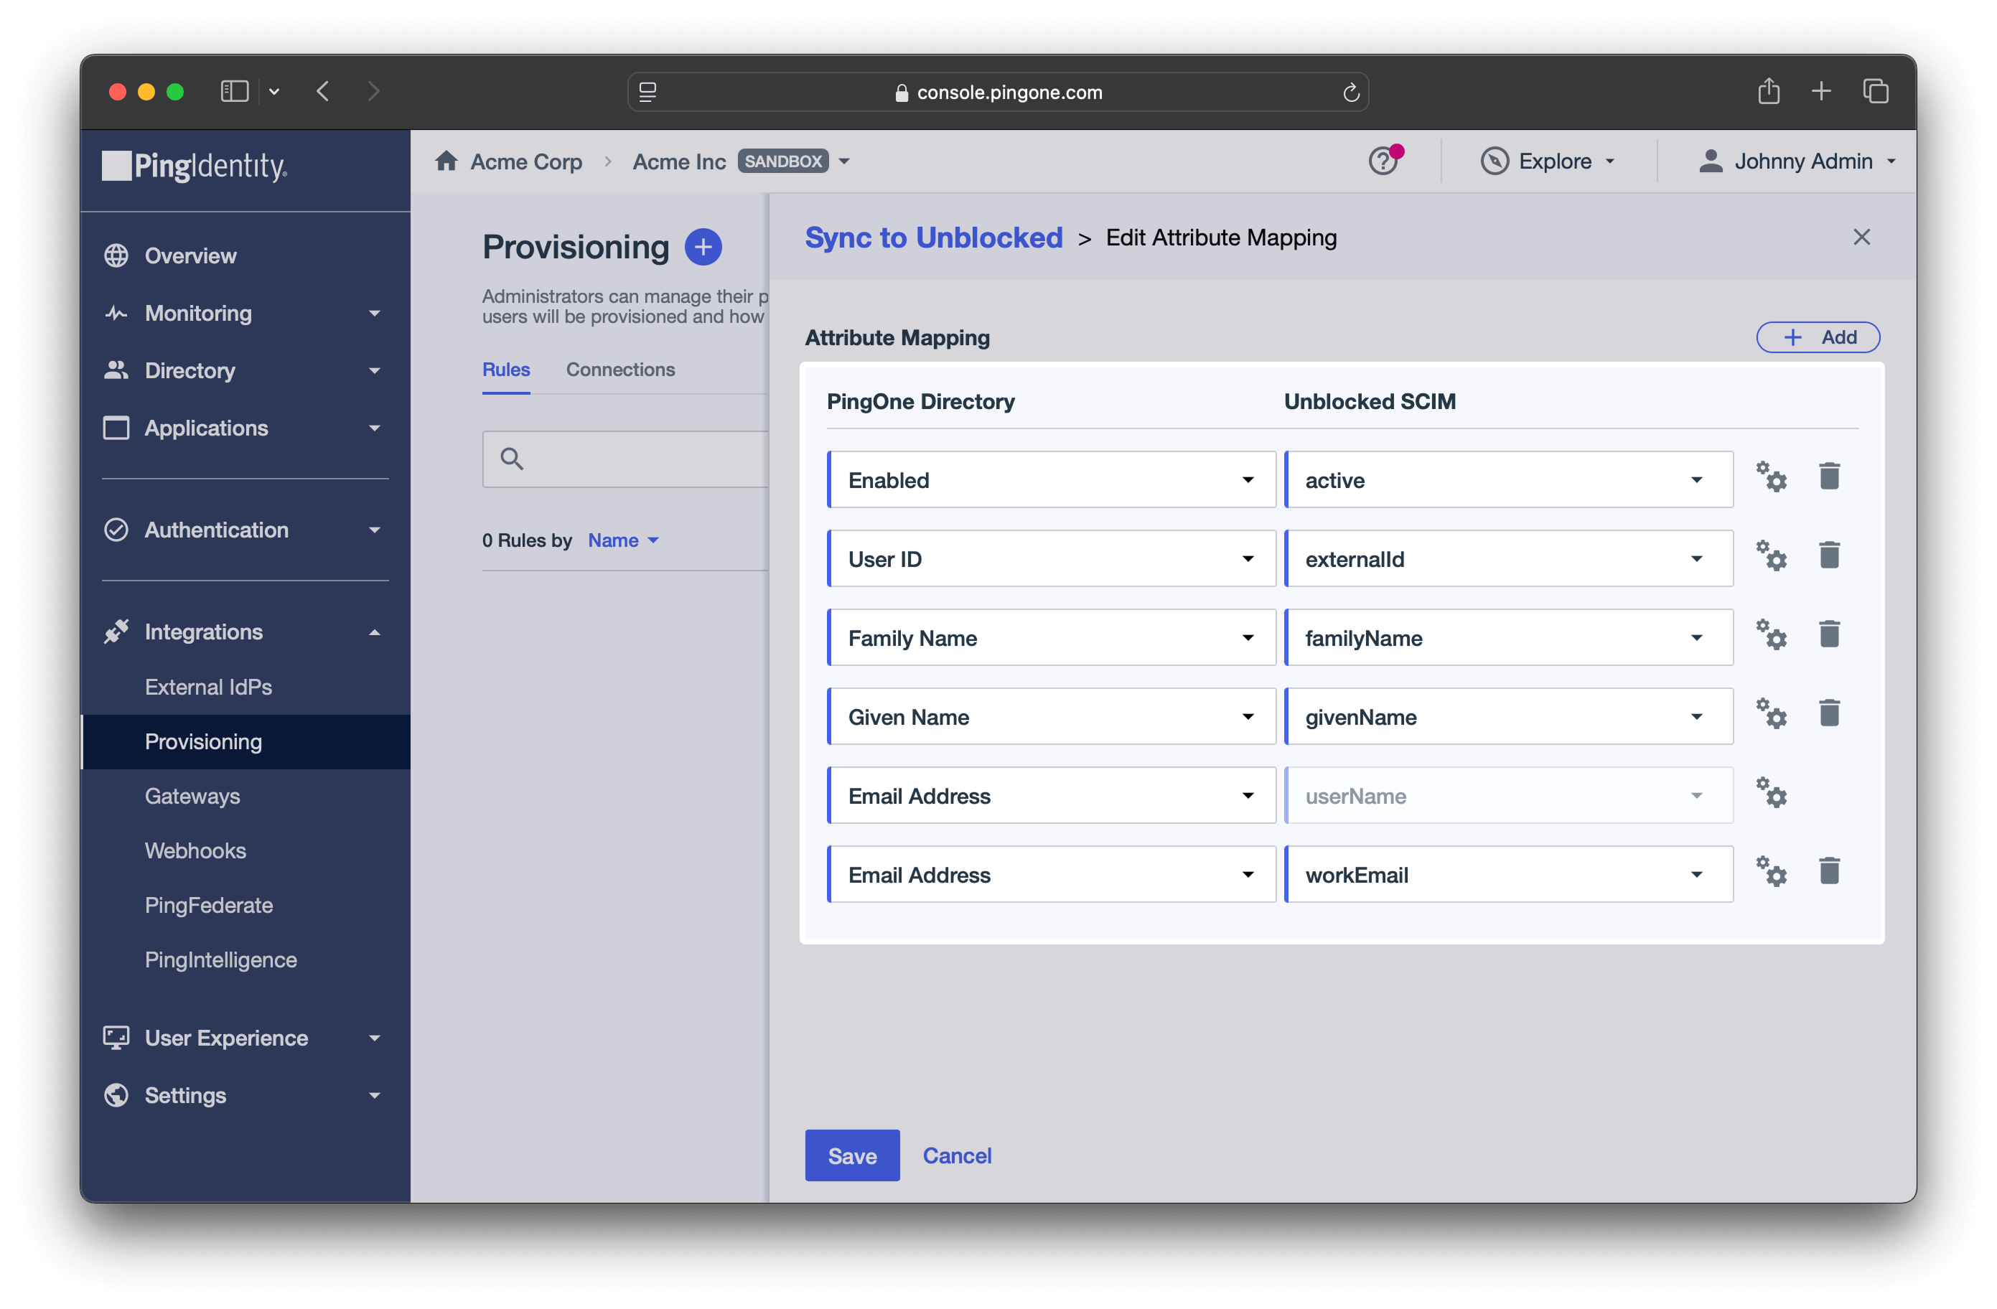Open the externalId SCIM dropdown
Viewport: 1997px width, 1309px height.
(1509, 559)
